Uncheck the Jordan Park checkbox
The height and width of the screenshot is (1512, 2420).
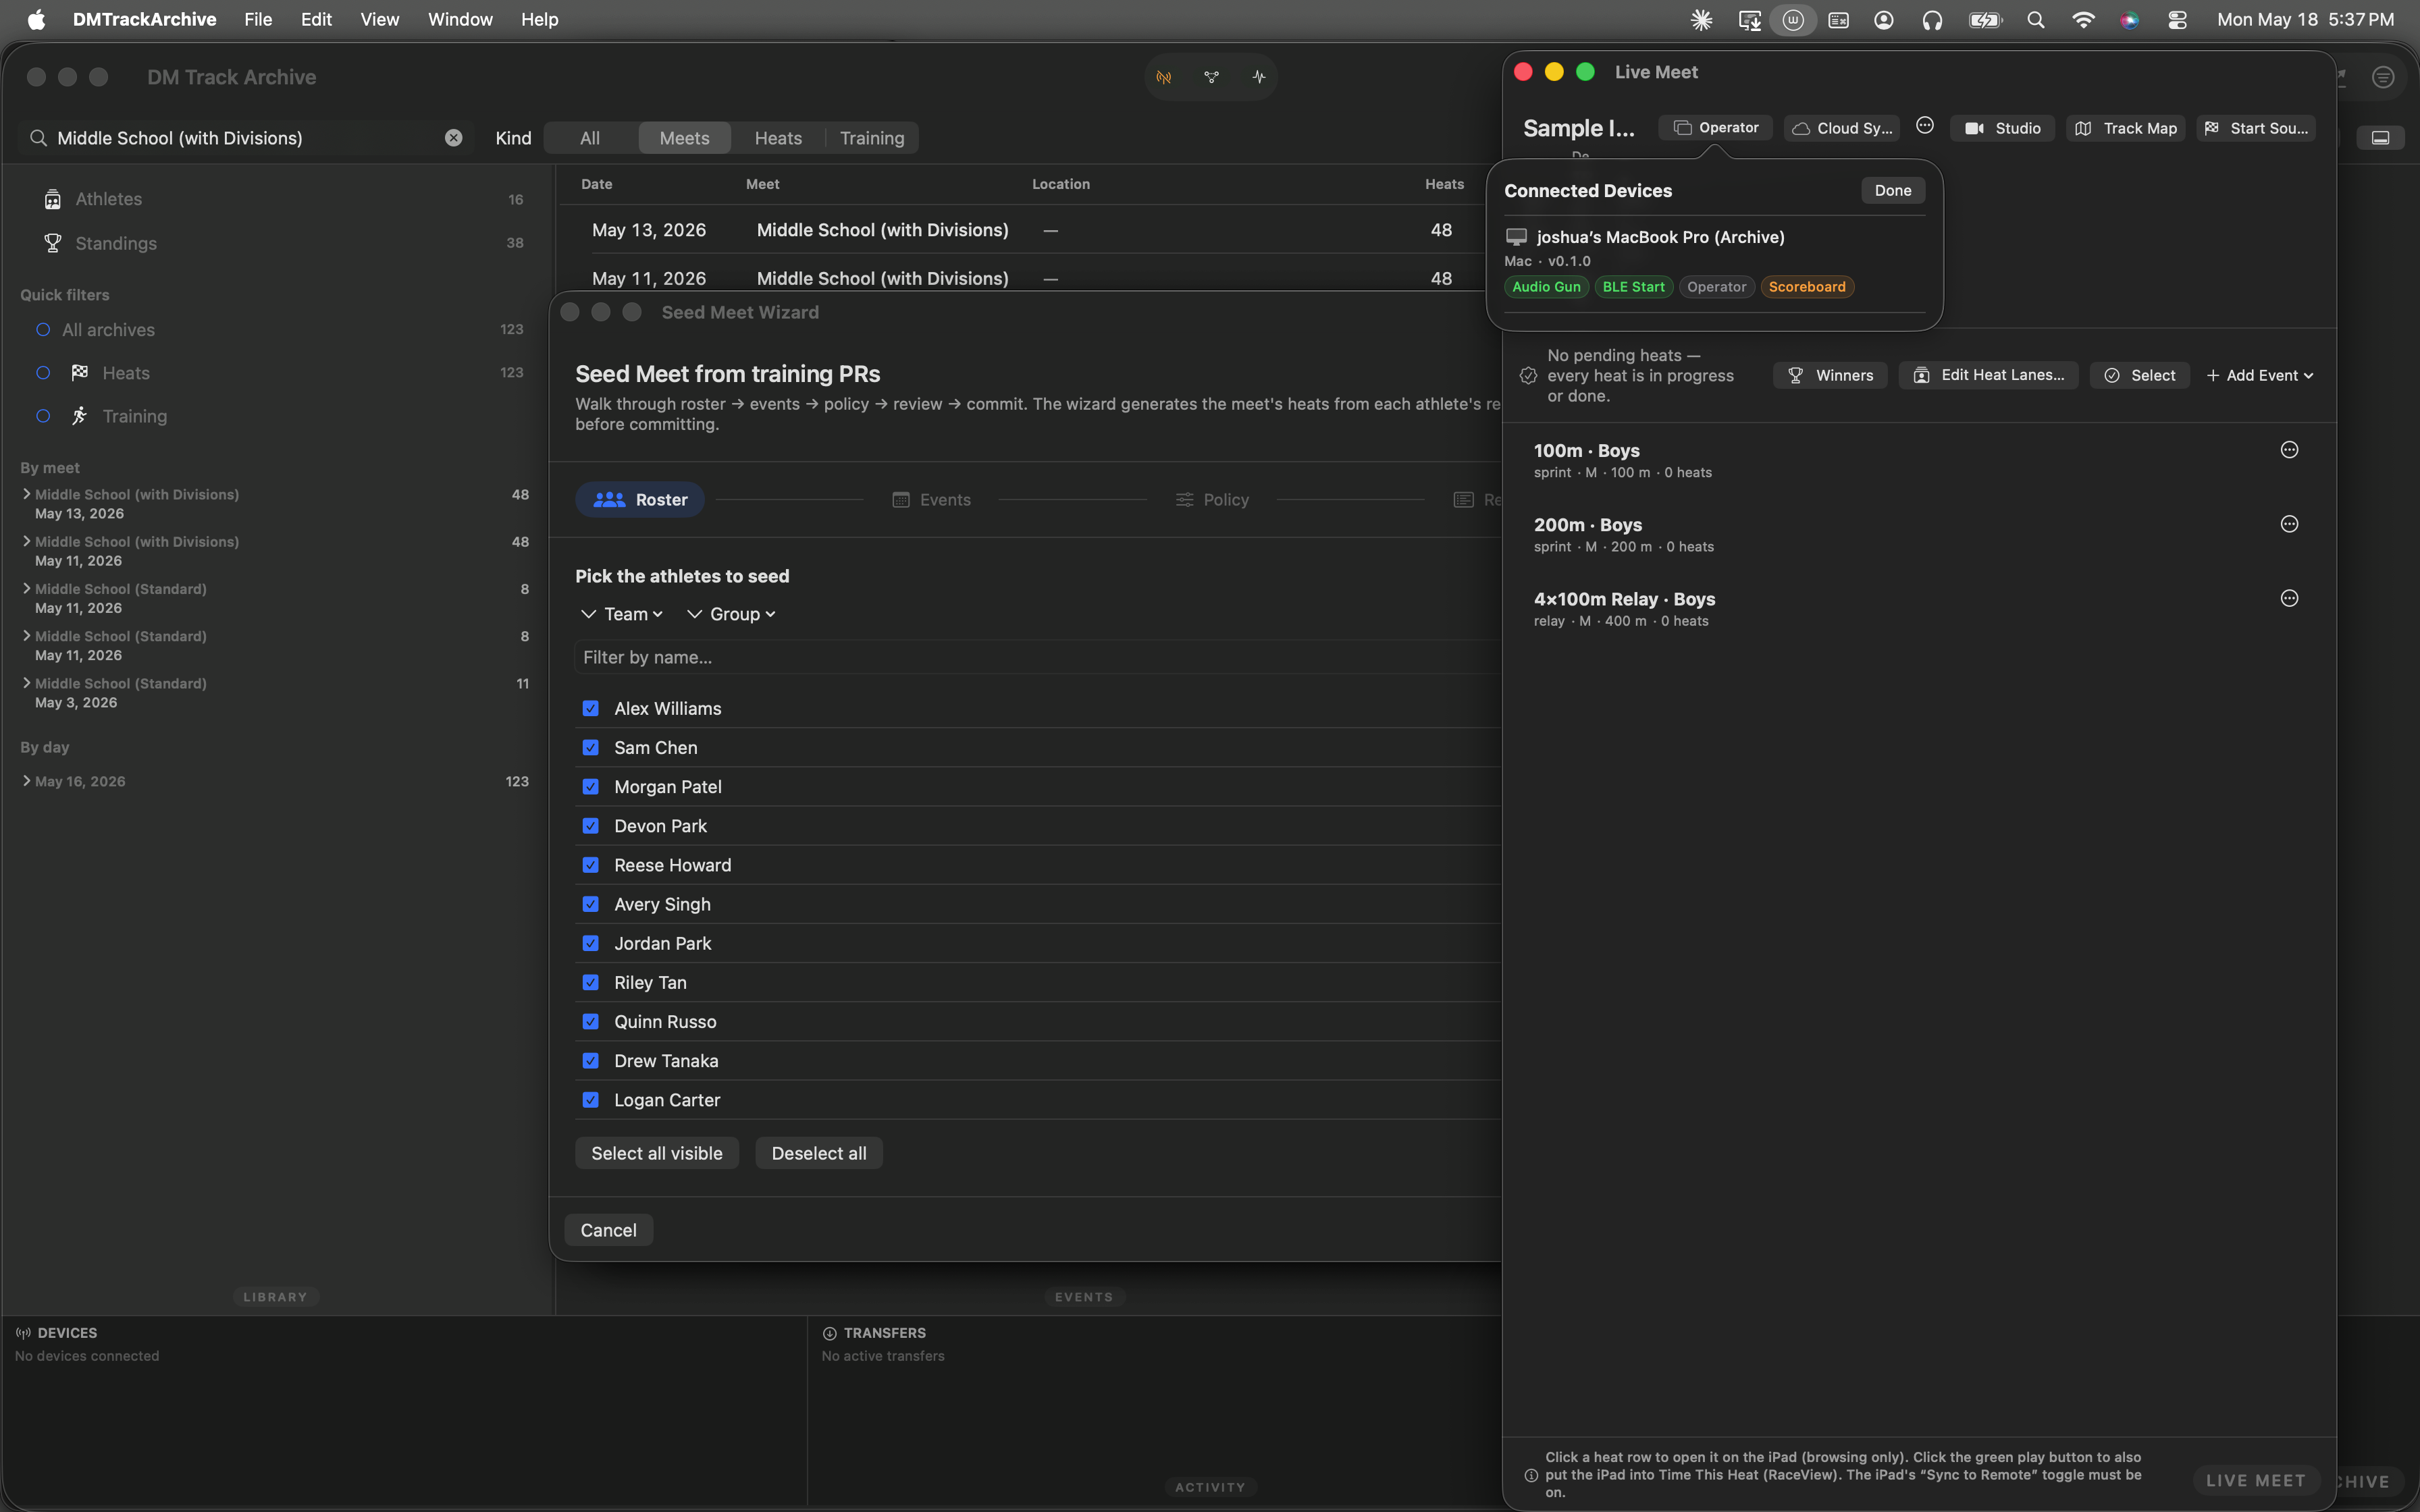pos(591,943)
